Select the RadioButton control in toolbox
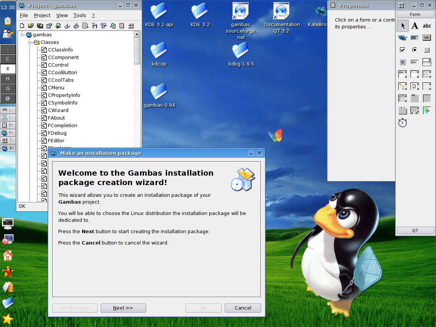This screenshot has width=436, height=327. (x=414, y=50)
